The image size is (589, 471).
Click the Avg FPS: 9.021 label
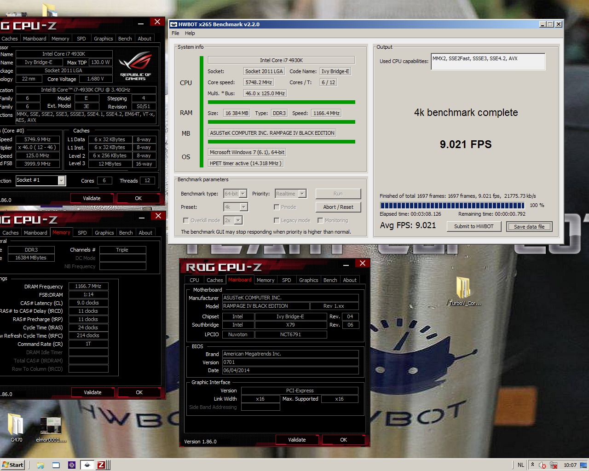408,225
